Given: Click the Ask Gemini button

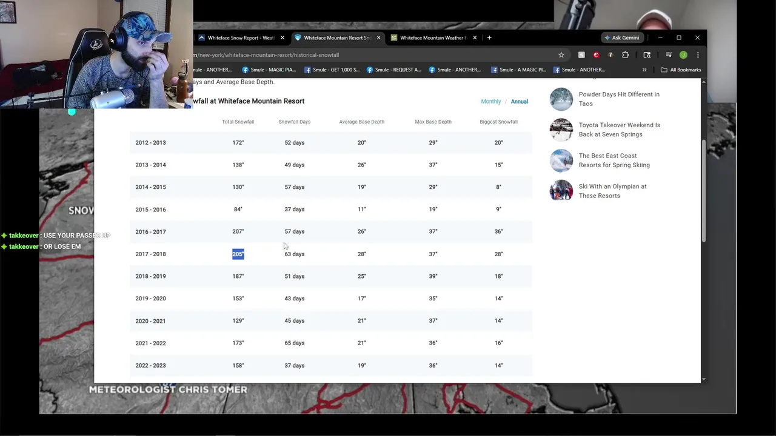Looking at the screenshot, I should (621, 38).
